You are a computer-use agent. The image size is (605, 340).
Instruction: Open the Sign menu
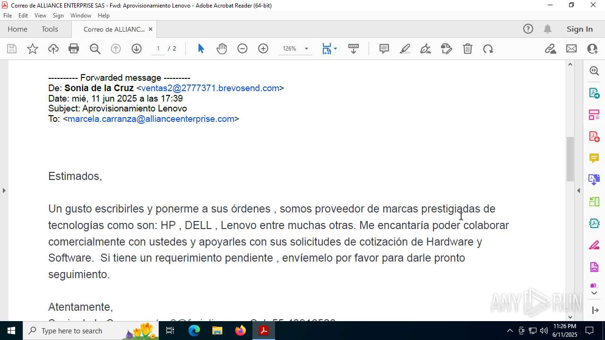[x=58, y=16]
